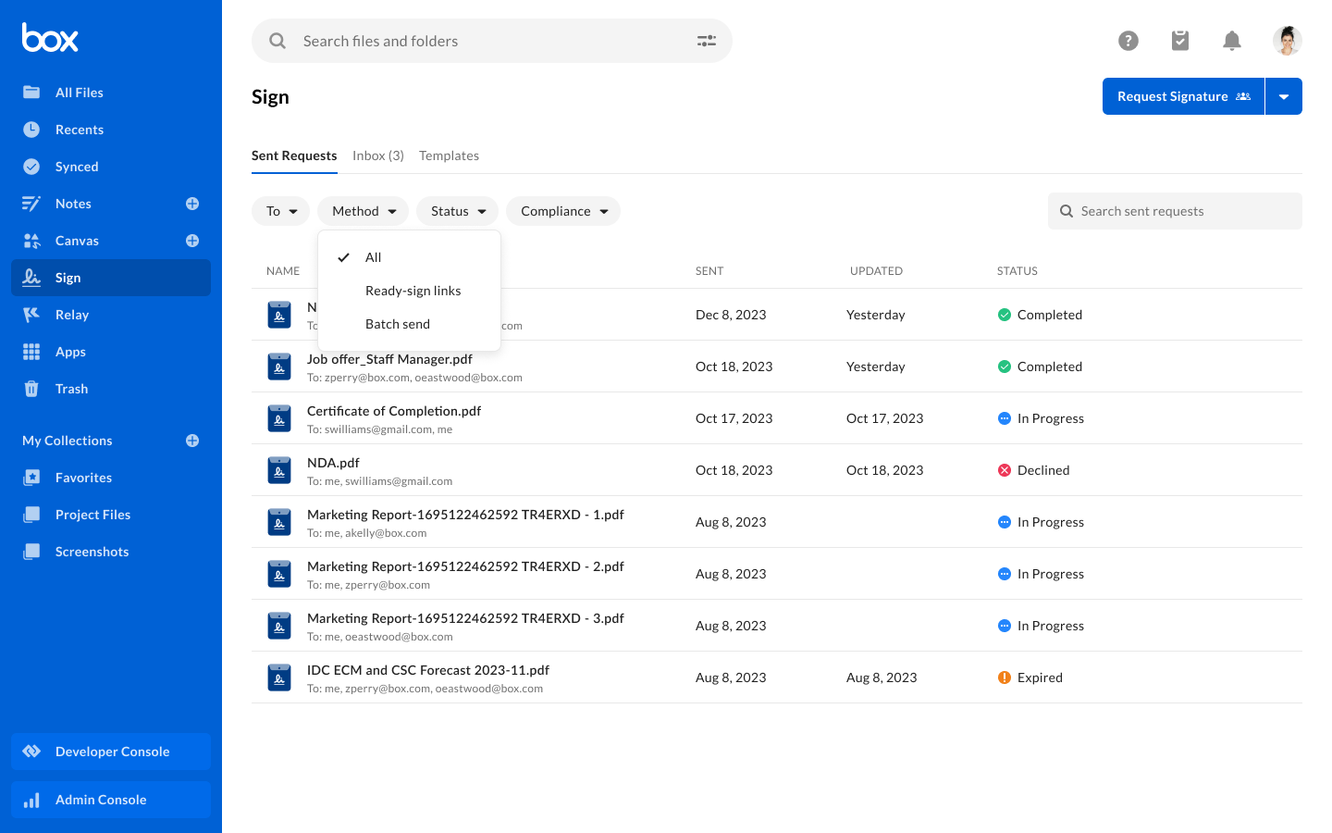
Task: Expand the To filter dropdown
Action: point(280,211)
